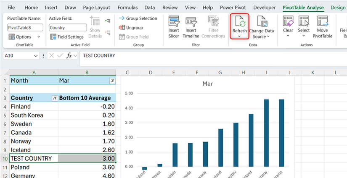Expand the Clear dropdown arrow
This screenshot has height=178, width=347.
[288, 36]
